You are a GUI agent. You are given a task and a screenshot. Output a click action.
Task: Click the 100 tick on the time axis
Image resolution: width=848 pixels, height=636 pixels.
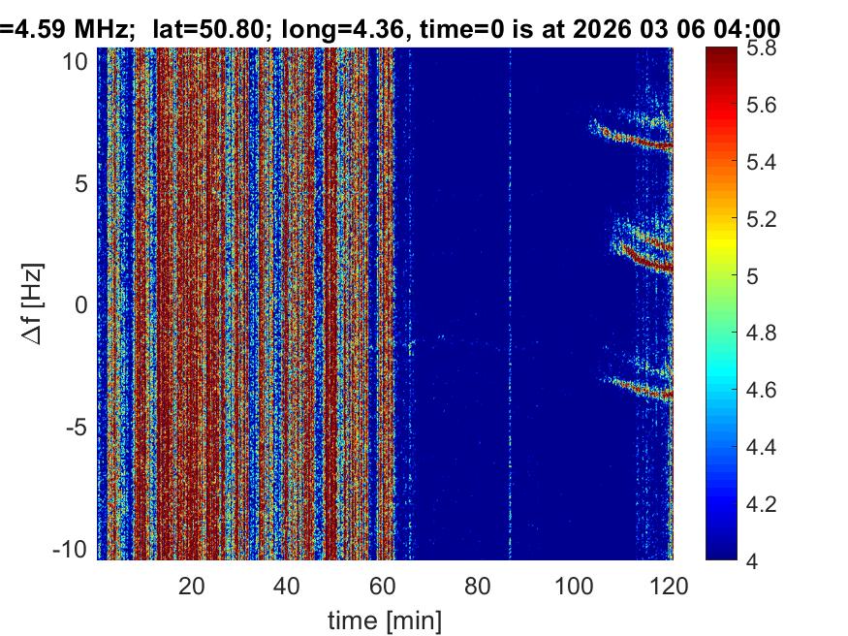tap(572, 585)
